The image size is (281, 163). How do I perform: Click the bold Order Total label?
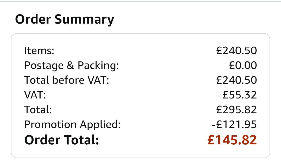pos(62,140)
